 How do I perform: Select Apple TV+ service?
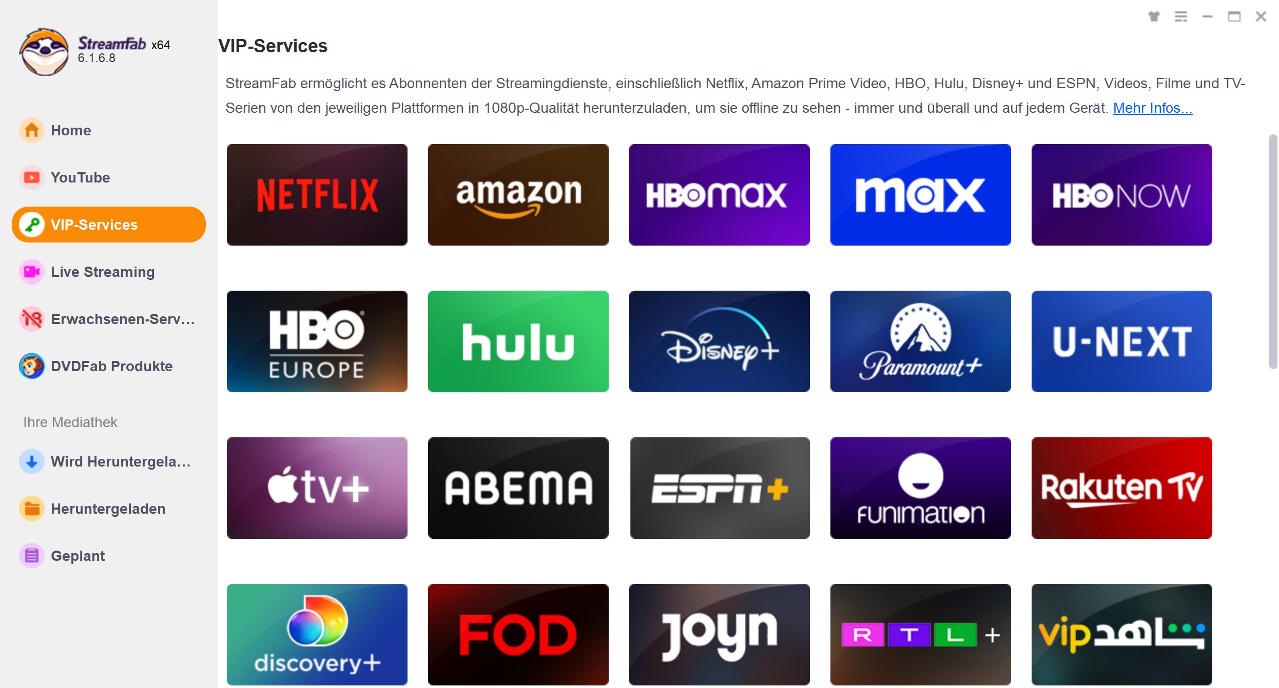tap(316, 488)
